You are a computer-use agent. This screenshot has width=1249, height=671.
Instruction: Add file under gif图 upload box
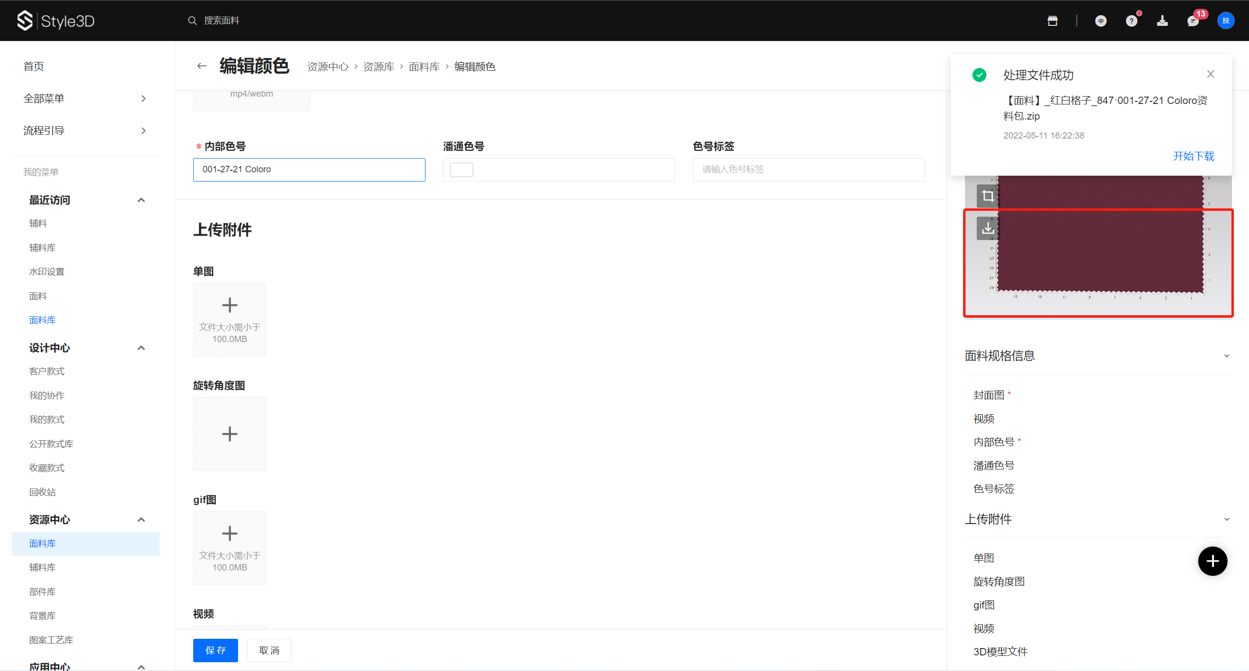tap(230, 548)
